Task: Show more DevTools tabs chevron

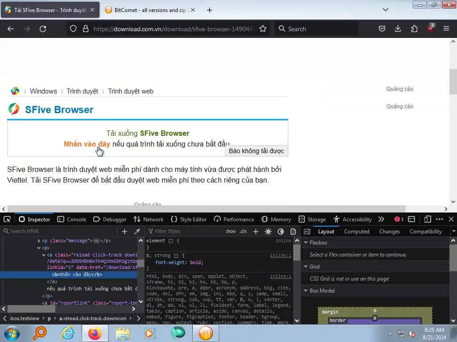Action: coord(381,219)
